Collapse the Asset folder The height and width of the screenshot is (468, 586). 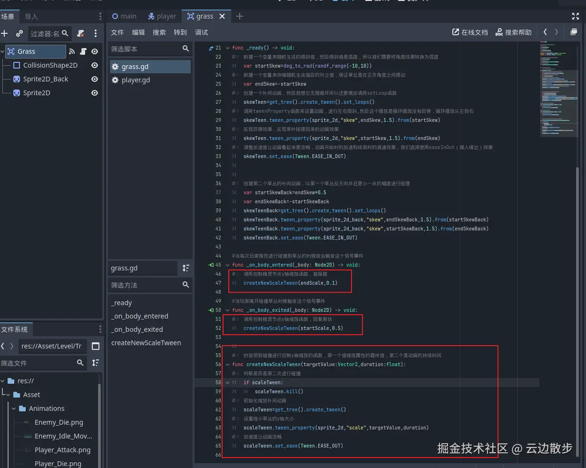pyautogui.click(x=8, y=395)
